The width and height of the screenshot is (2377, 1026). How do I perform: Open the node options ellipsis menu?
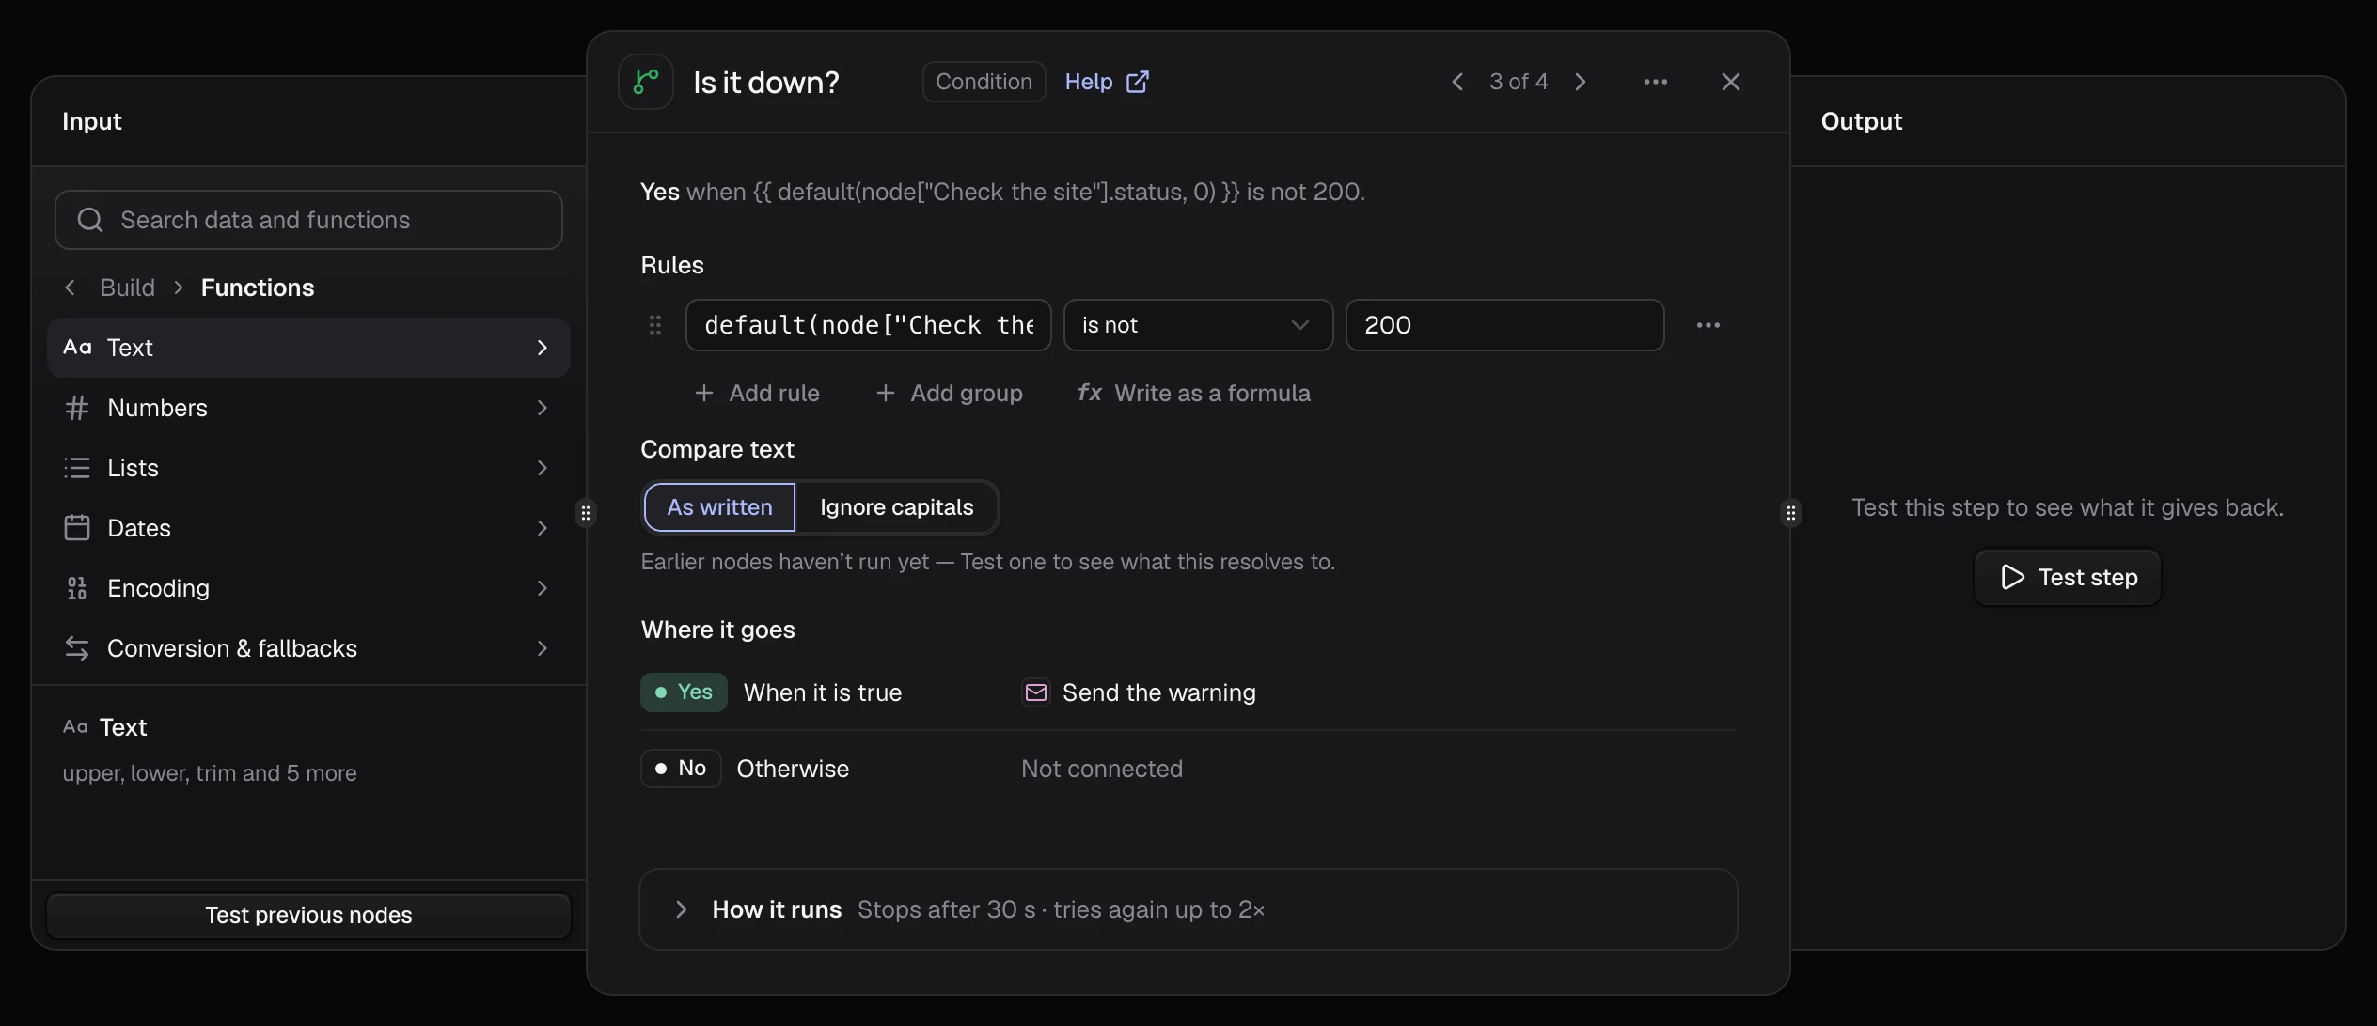click(1656, 82)
